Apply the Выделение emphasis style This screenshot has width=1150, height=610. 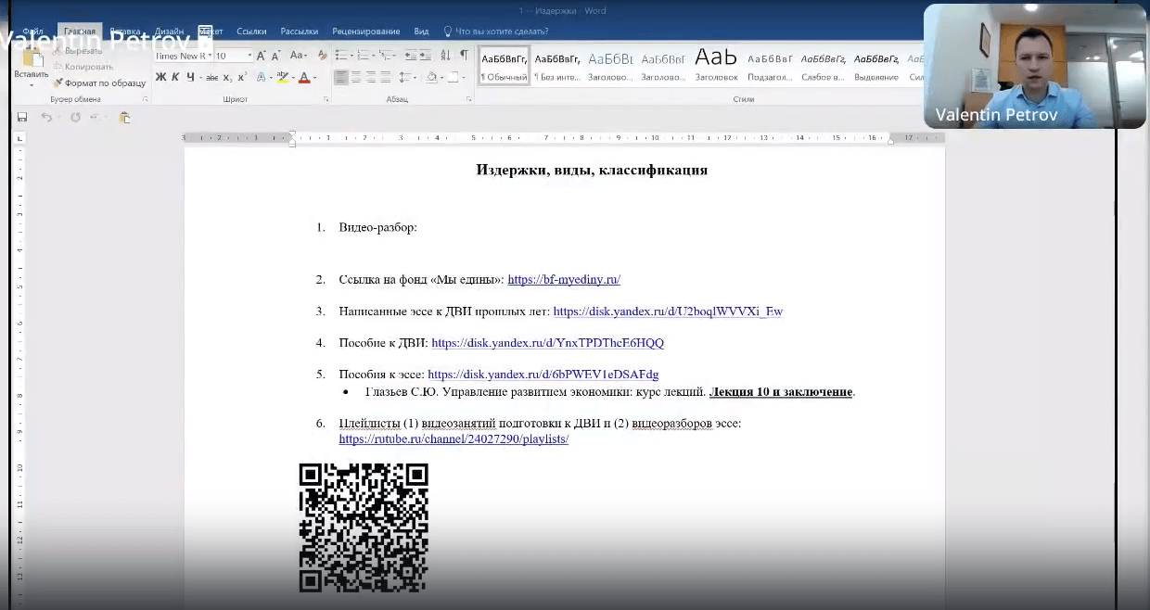[876, 65]
